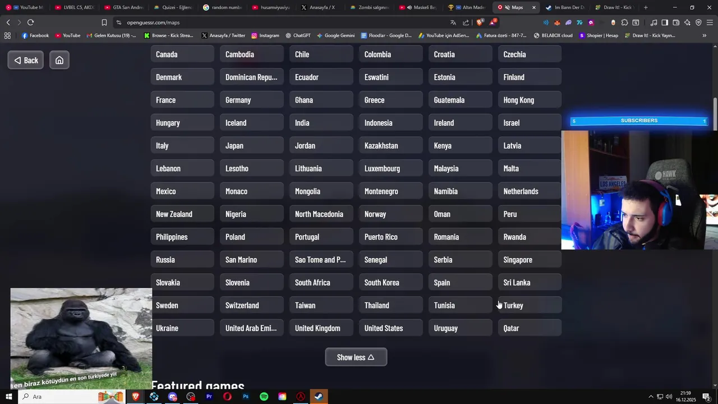The image size is (718, 404).
Task: Open the Windows Start menu
Action: (8, 397)
